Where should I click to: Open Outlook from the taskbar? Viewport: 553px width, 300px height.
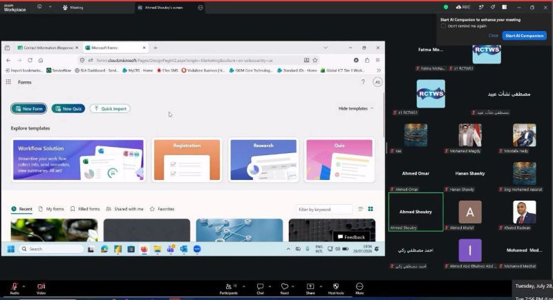[x=184, y=249]
